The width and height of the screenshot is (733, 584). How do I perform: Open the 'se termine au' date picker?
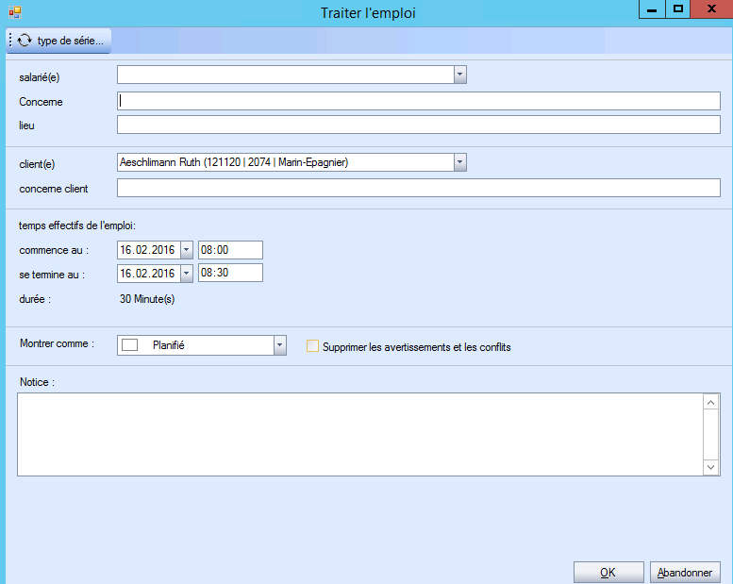pyautogui.click(x=186, y=274)
